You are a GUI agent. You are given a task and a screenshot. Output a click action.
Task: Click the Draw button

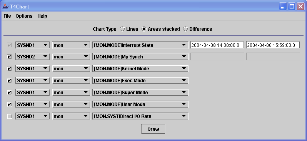[153, 129]
